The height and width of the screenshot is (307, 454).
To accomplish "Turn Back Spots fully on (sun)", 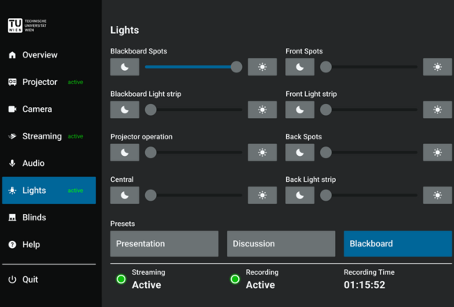I will click(437, 153).
